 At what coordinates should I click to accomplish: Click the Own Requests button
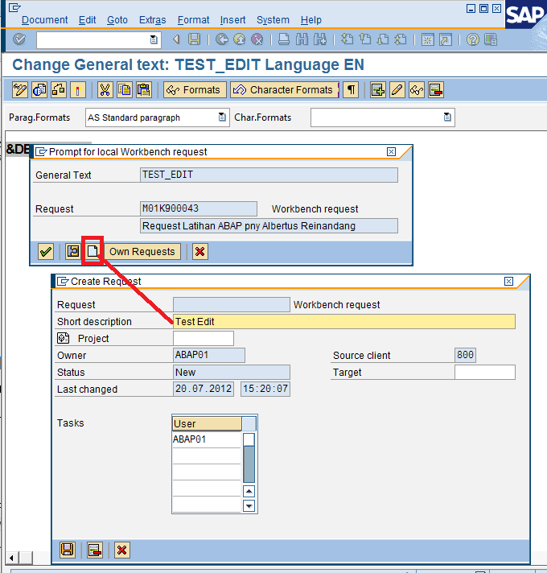point(142,251)
